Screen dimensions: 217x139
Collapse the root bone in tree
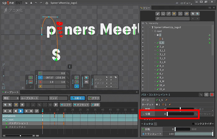153,31
